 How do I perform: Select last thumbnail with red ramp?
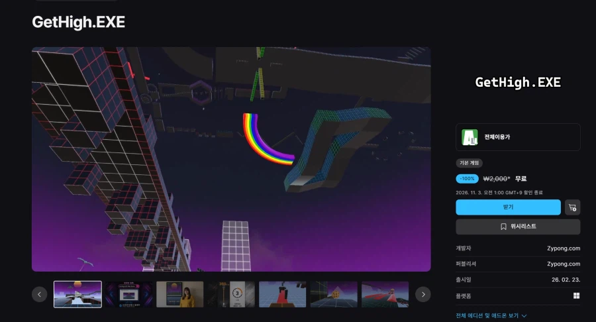(385, 294)
